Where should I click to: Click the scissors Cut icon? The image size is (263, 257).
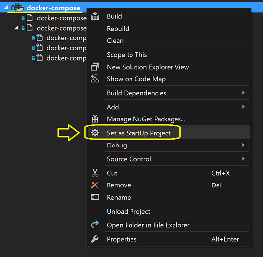pos(95,173)
